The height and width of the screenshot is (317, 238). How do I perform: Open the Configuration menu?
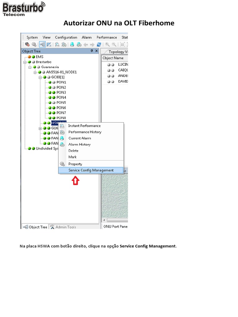(x=66, y=37)
